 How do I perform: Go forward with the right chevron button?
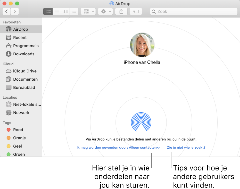[15, 12]
